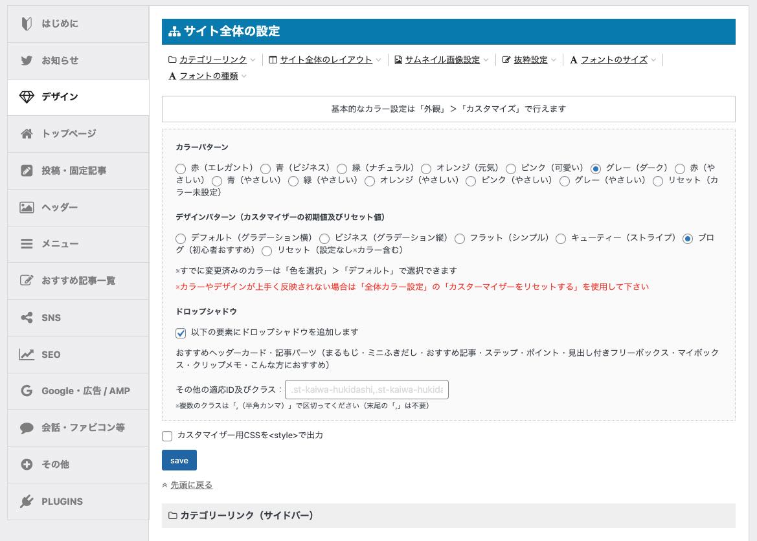Click the hamburger icon beside メニュー

tap(27, 244)
